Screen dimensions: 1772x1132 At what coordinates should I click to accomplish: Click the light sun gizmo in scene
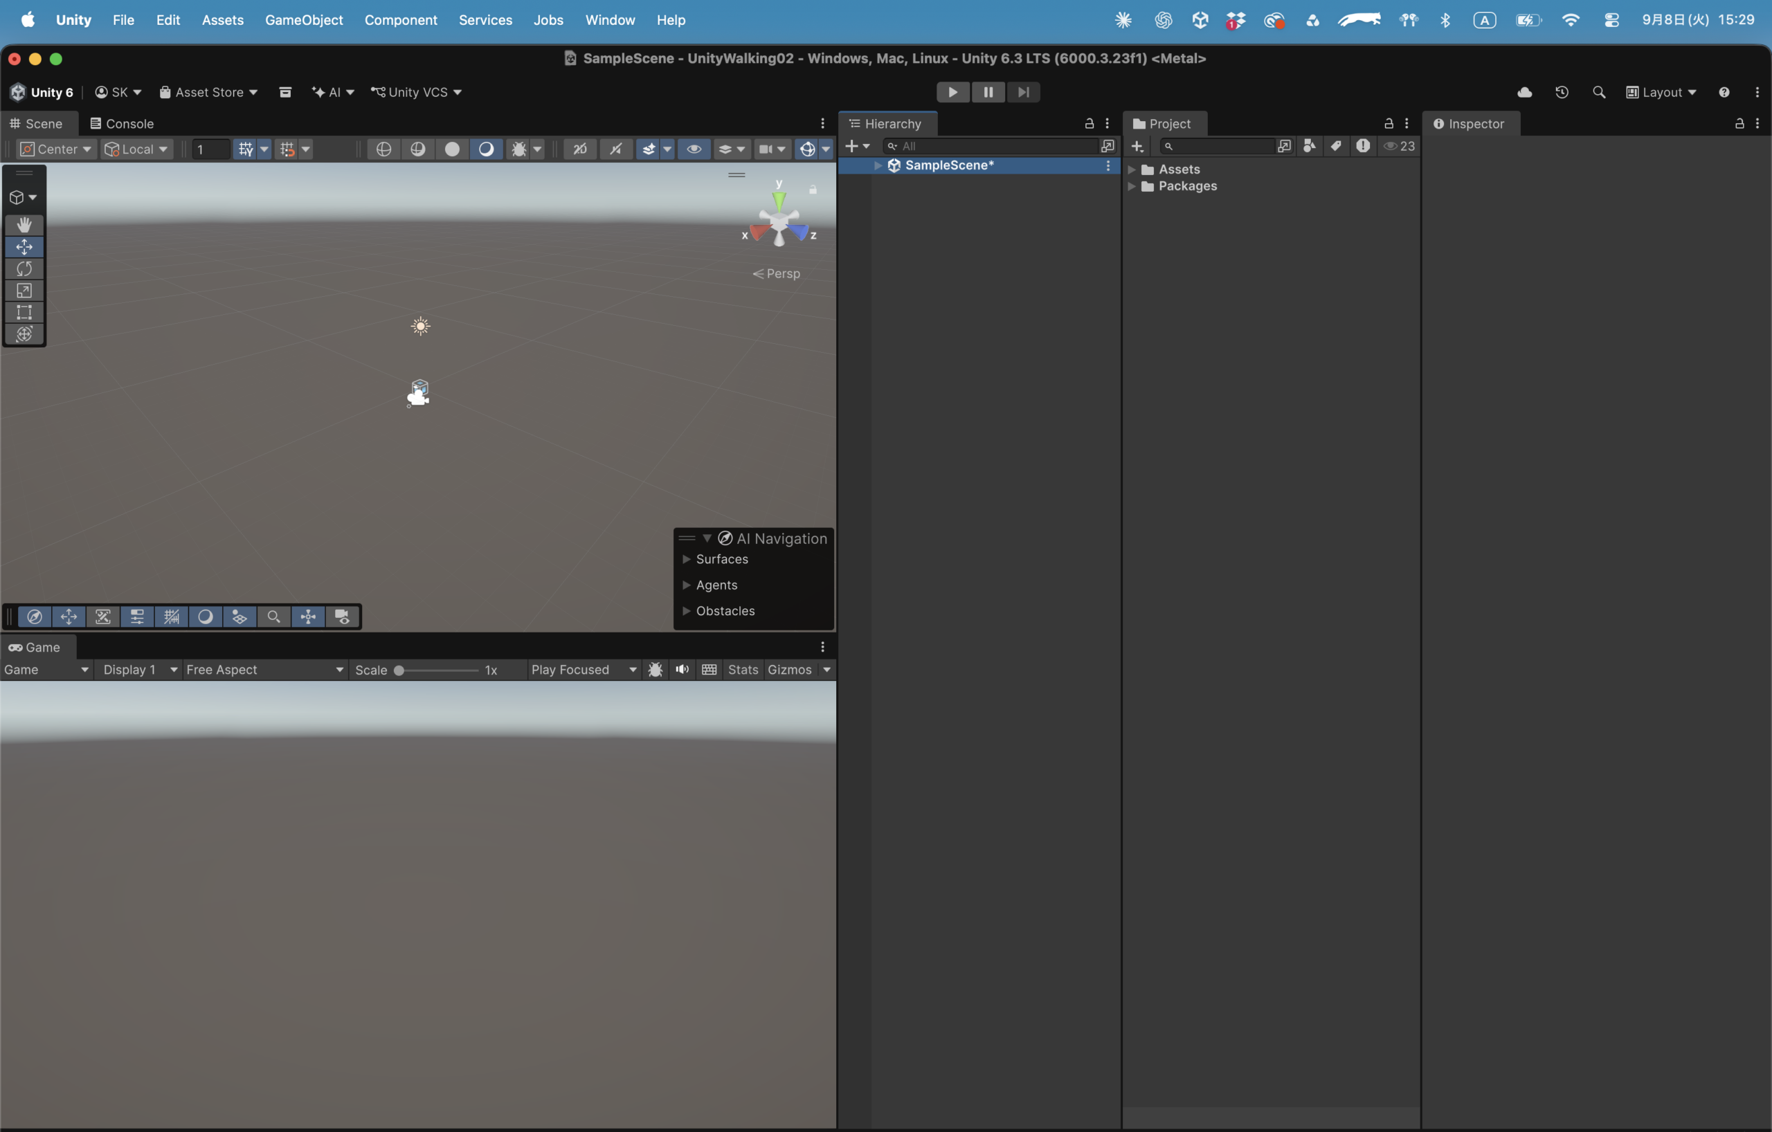point(420,326)
